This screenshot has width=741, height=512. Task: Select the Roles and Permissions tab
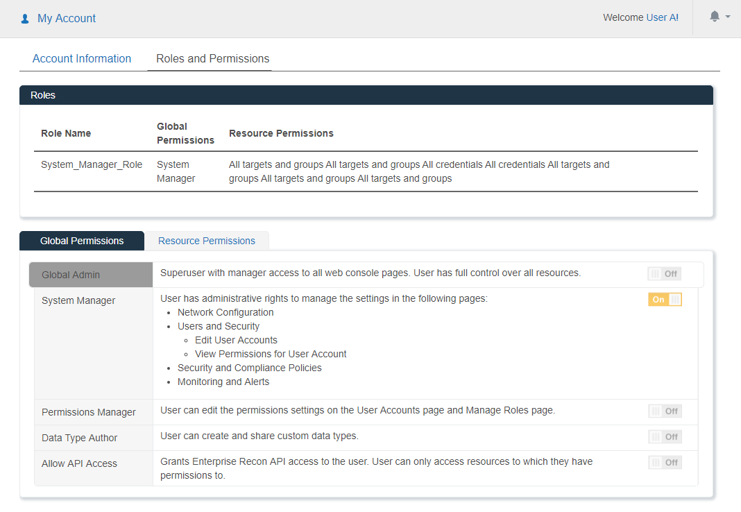point(212,58)
